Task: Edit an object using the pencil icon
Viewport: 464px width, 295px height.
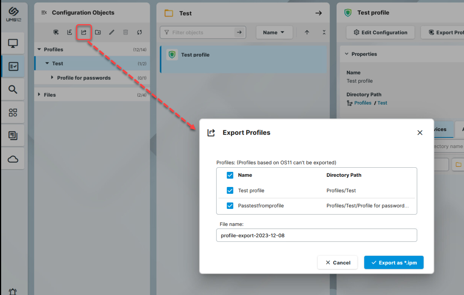Action: click(x=112, y=32)
